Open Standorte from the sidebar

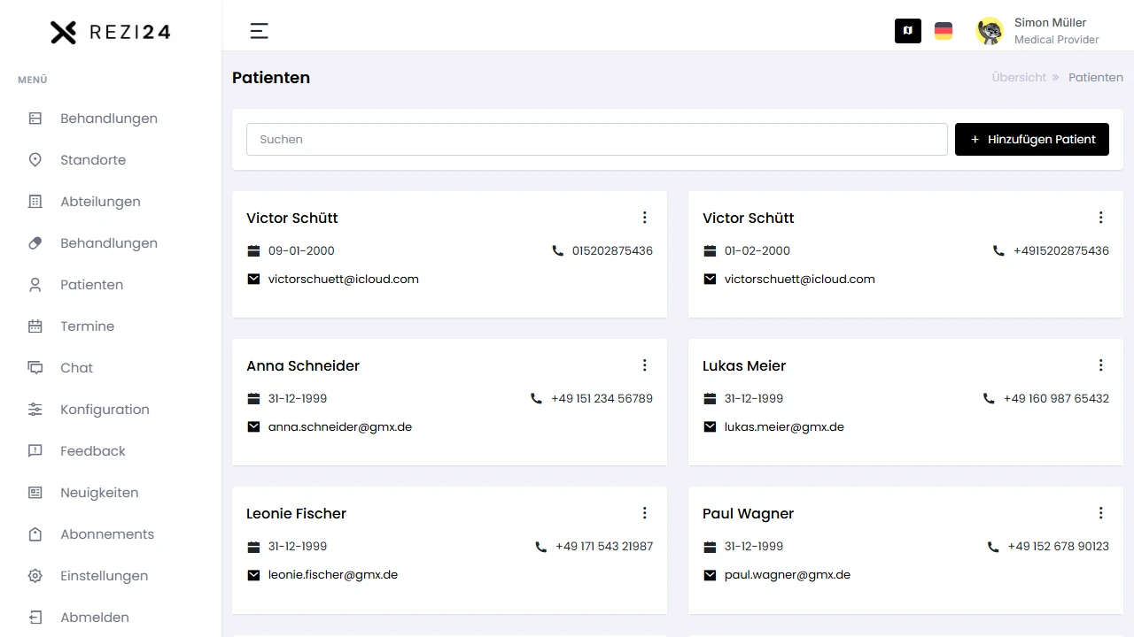93,160
